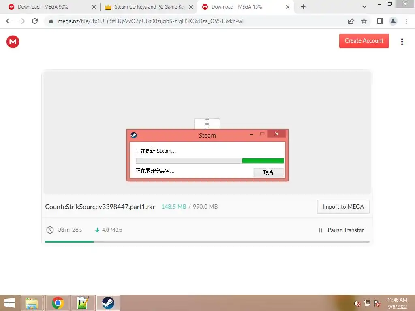Screen dimensions: 415x311
Task: Close the Steam update dialog
Action: point(276,134)
